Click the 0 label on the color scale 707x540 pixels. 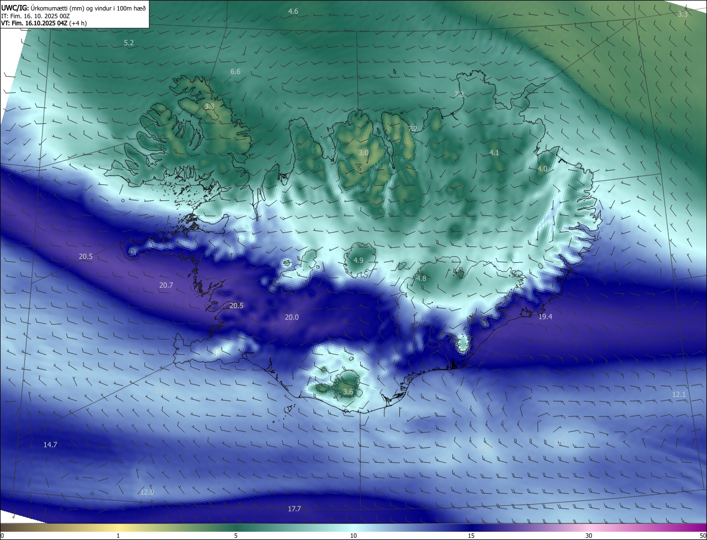click(x=2, y=536)
